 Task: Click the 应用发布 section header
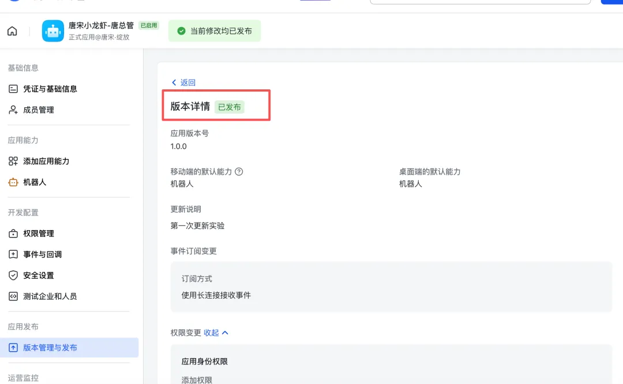(x=23, y=327)
